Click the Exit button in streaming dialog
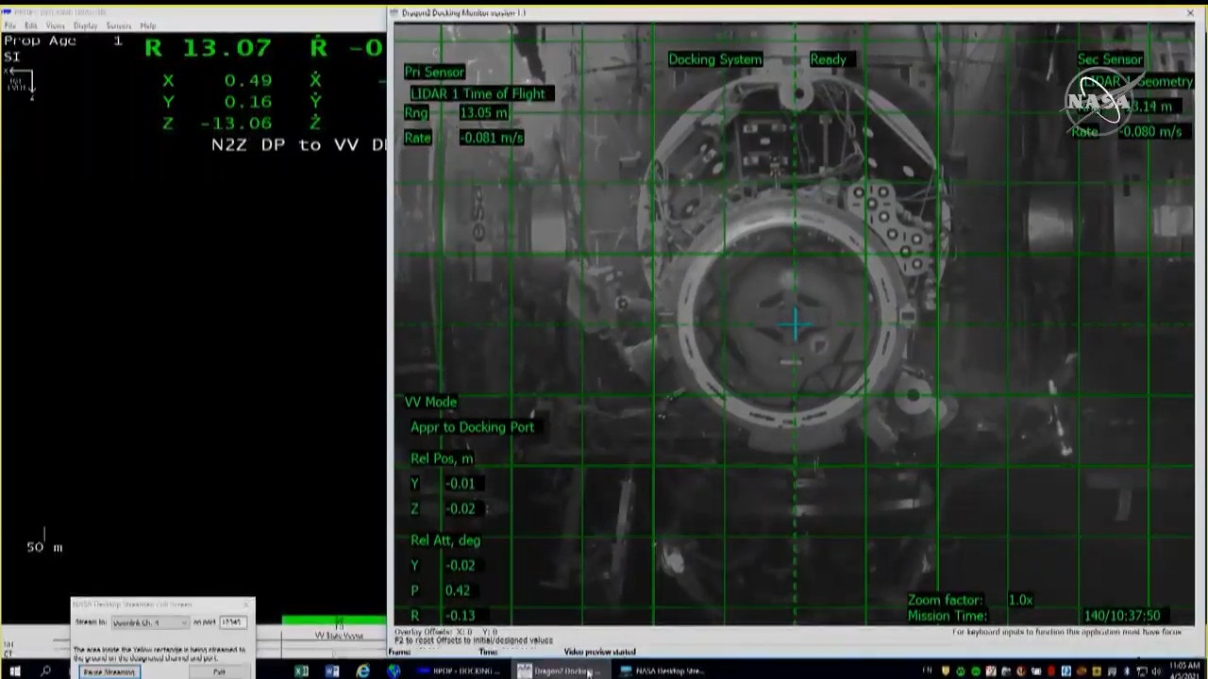 tap(219, 672)
